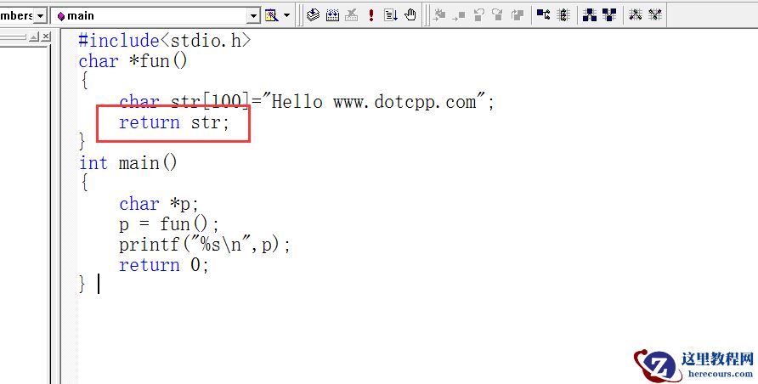Image resolution: width=758 pixels, height=384 pixels.
Task: Click the vertical tree lines icon
Action: pyautogui.click(x=563, y=15)
